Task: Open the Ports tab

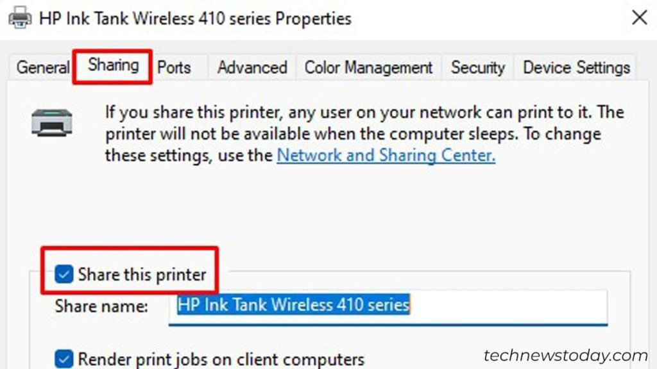Action: (x=175, y=67)
